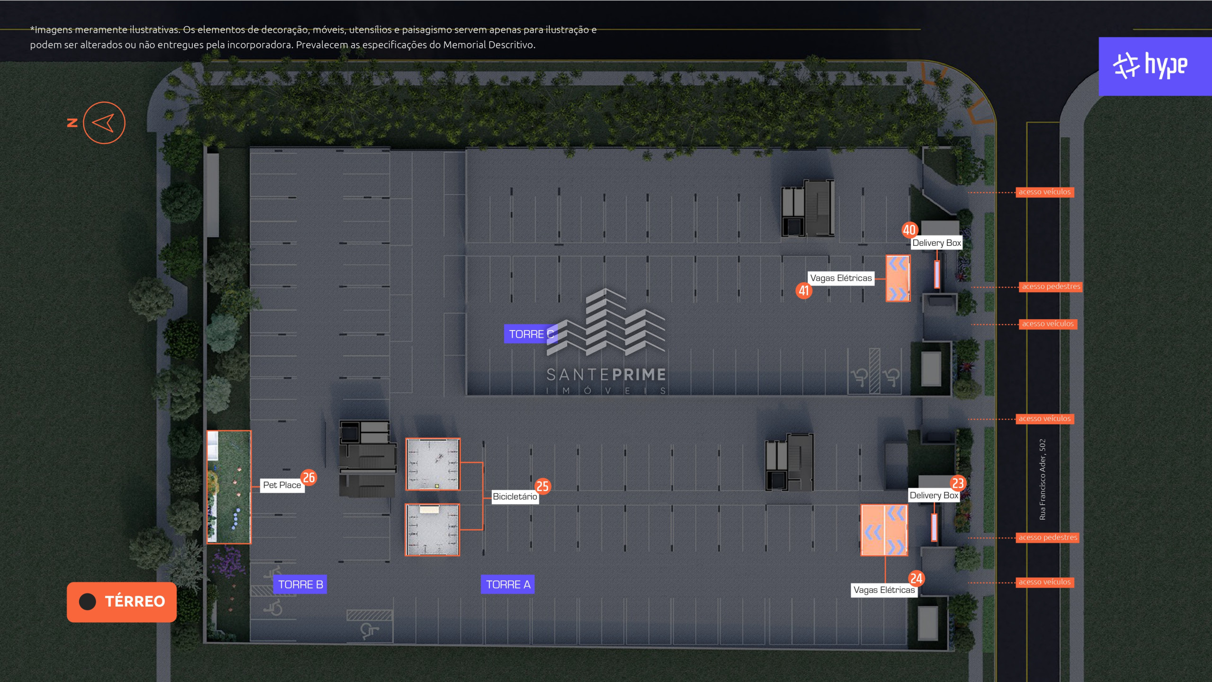Click marker number 40

coord(909,230)
